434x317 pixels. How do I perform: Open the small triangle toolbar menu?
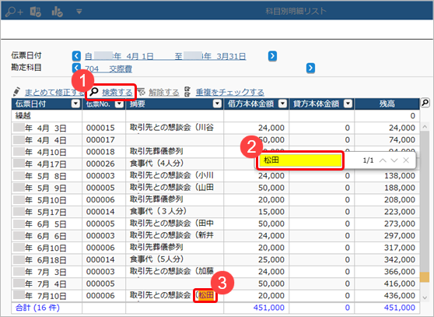coord(79,12)
